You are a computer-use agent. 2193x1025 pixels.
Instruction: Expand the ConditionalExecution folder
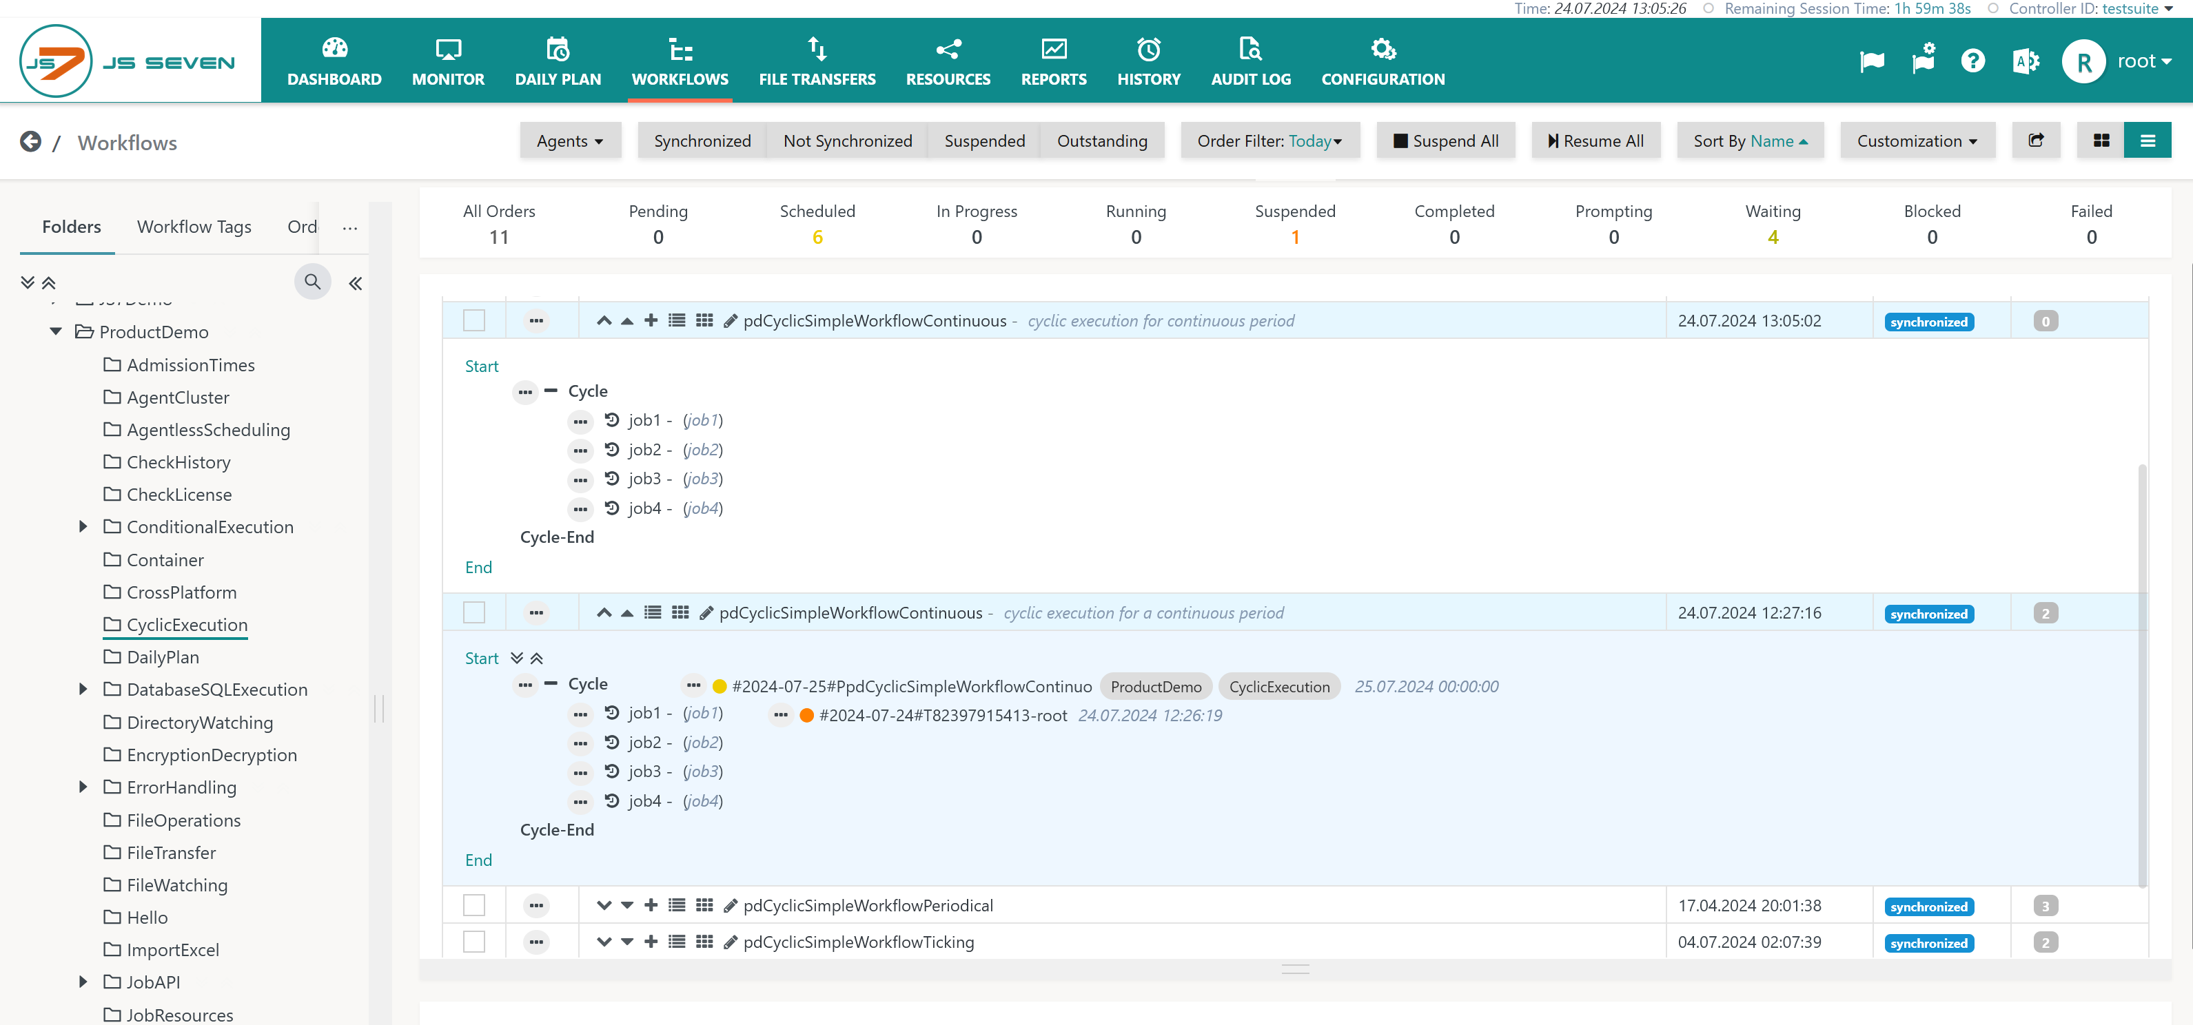(83, 526)
